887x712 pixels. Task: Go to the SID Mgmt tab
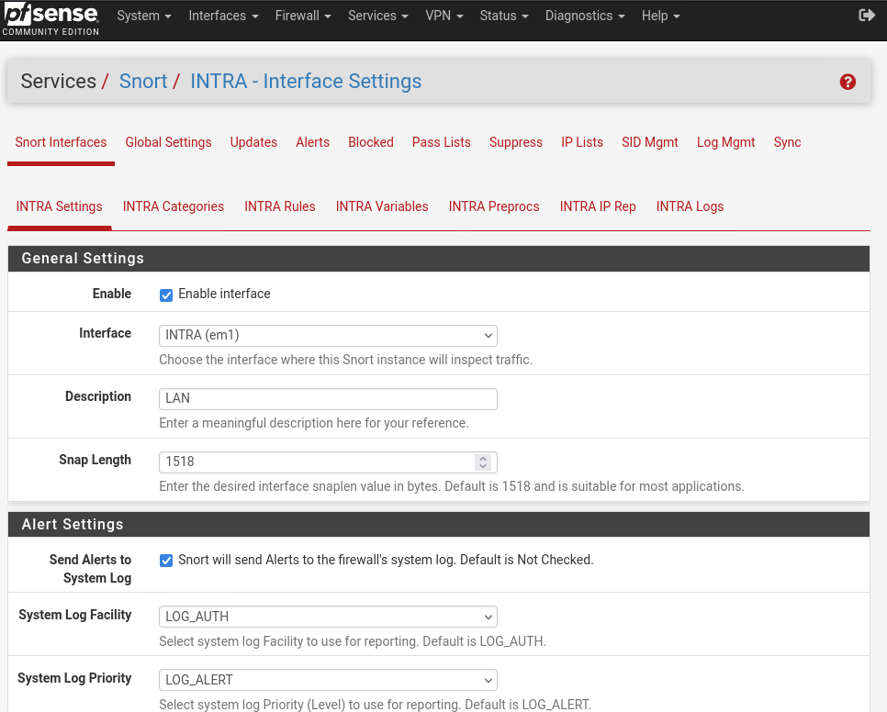650,142
